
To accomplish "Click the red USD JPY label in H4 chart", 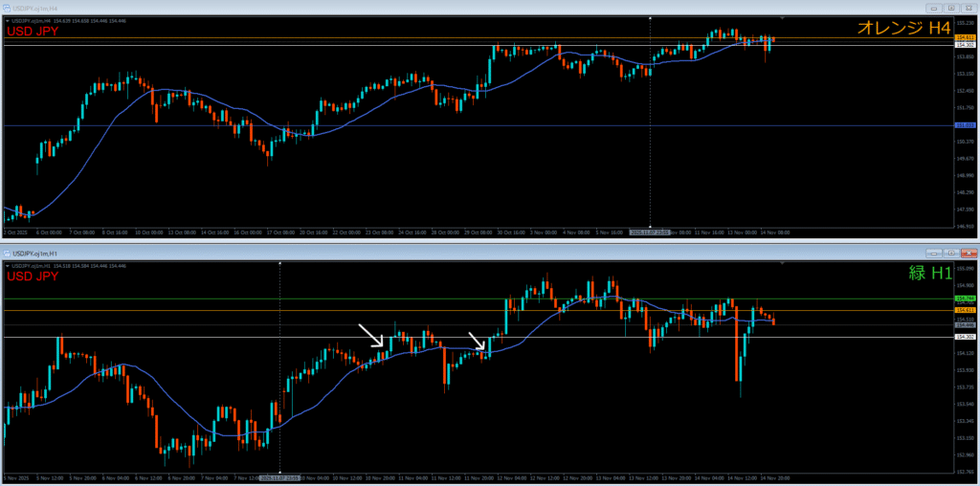I will [x=33, y=32].
